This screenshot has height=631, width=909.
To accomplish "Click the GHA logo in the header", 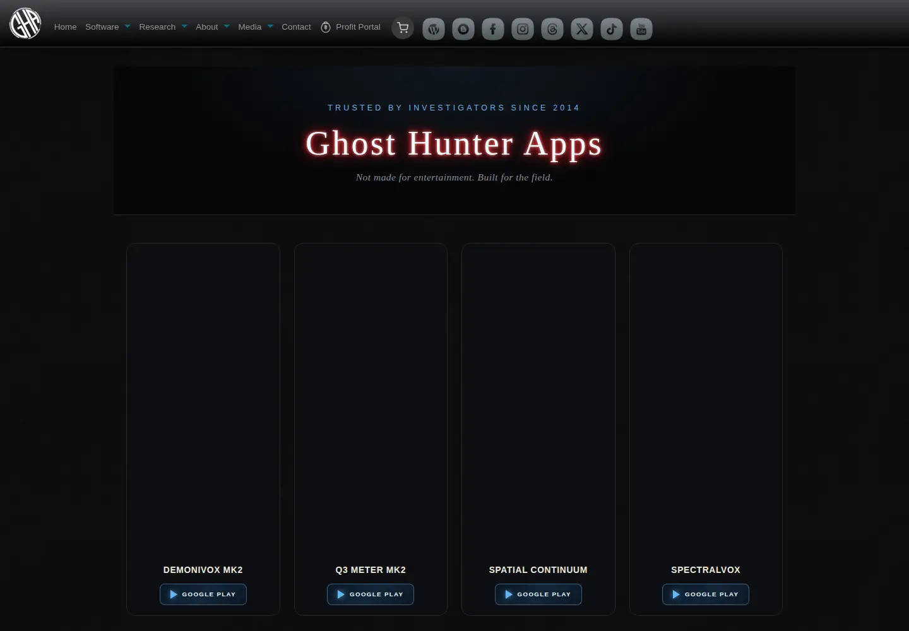I will point(25,23).
